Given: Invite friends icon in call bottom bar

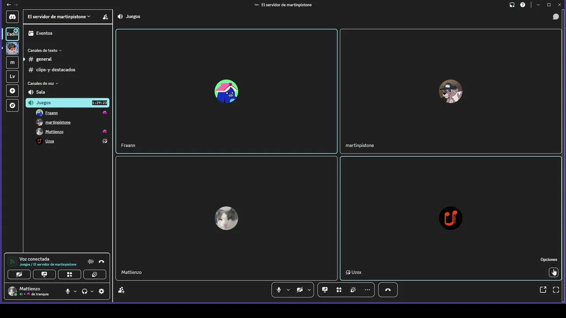Looking at the screenshot, I should point(122,290).
